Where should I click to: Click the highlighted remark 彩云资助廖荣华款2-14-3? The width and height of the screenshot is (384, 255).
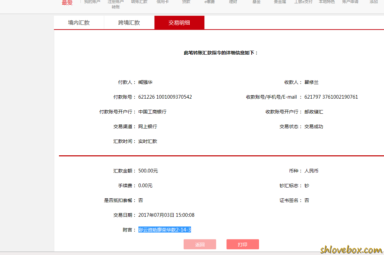[x=165, y=230]
